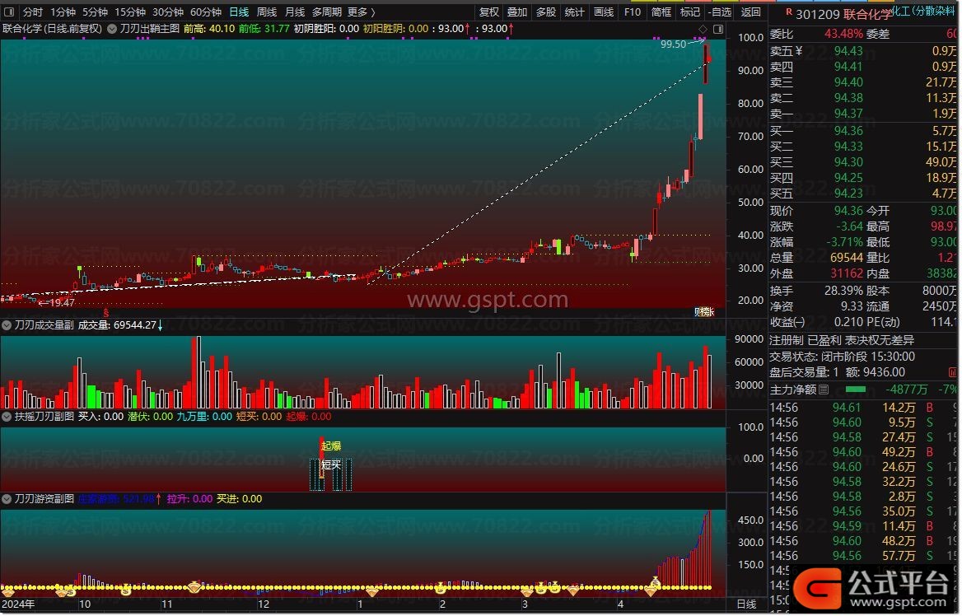Switch to the 月线 monthly chart
Screen dimensions: 962x616
295,12
